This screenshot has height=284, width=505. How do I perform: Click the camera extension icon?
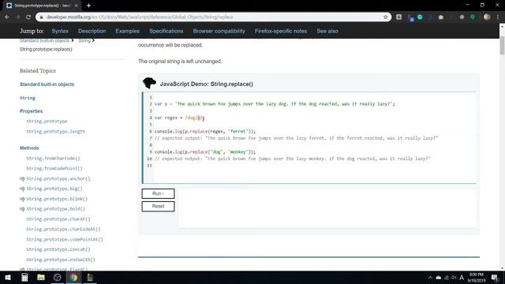pyautogui.click(x=441, y=17)
